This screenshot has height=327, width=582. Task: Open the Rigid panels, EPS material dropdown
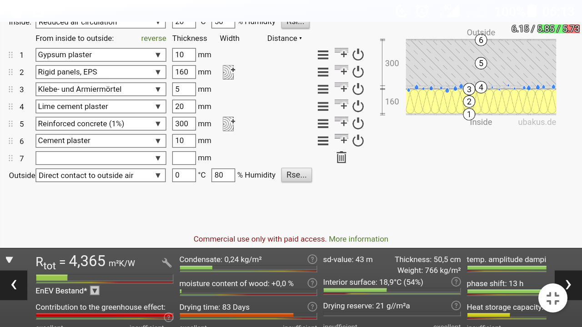[100, 72]
